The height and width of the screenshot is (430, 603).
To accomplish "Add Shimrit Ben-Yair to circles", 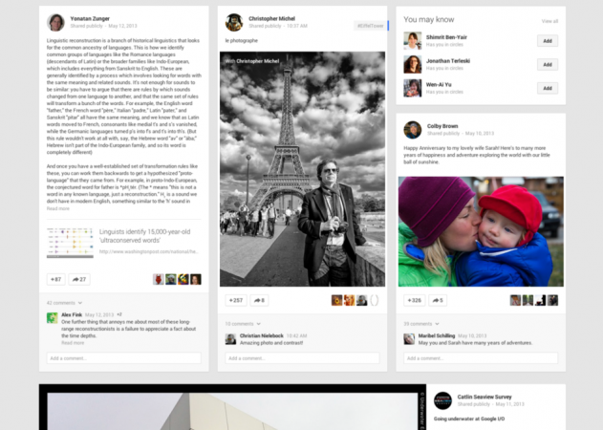I will (x=548, y=41).
